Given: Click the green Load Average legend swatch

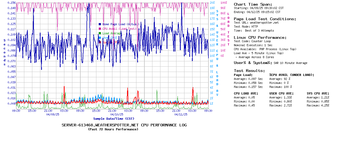Looking at the screenshot, I should tap(100, 33).
